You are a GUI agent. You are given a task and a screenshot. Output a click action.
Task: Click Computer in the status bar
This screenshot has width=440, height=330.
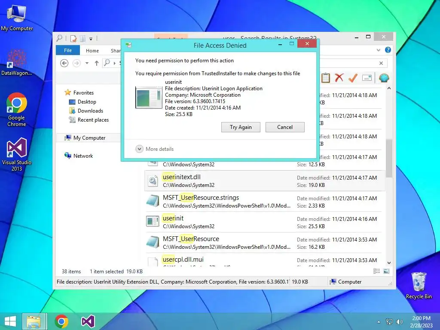[346, 282]
